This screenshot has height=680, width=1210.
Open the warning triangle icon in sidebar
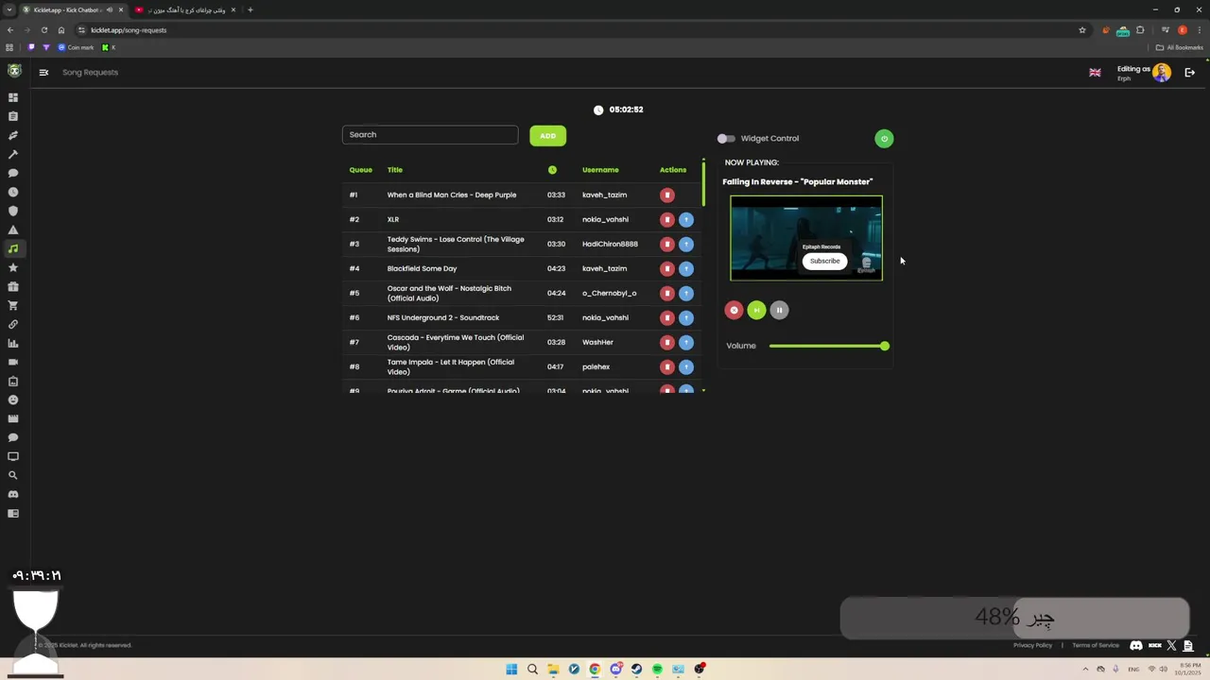[13, 229]
